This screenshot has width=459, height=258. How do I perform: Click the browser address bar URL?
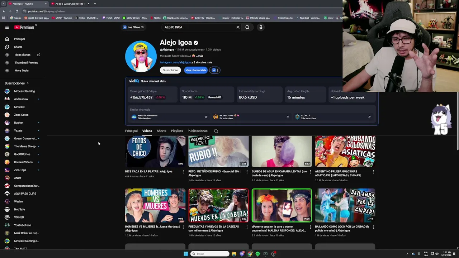pyautogui.click(x=46, y=11)
